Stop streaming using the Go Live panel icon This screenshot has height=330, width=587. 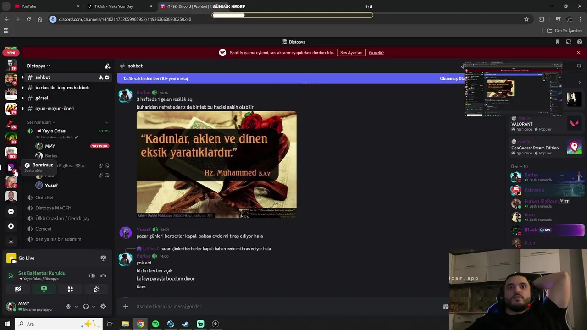103,258
